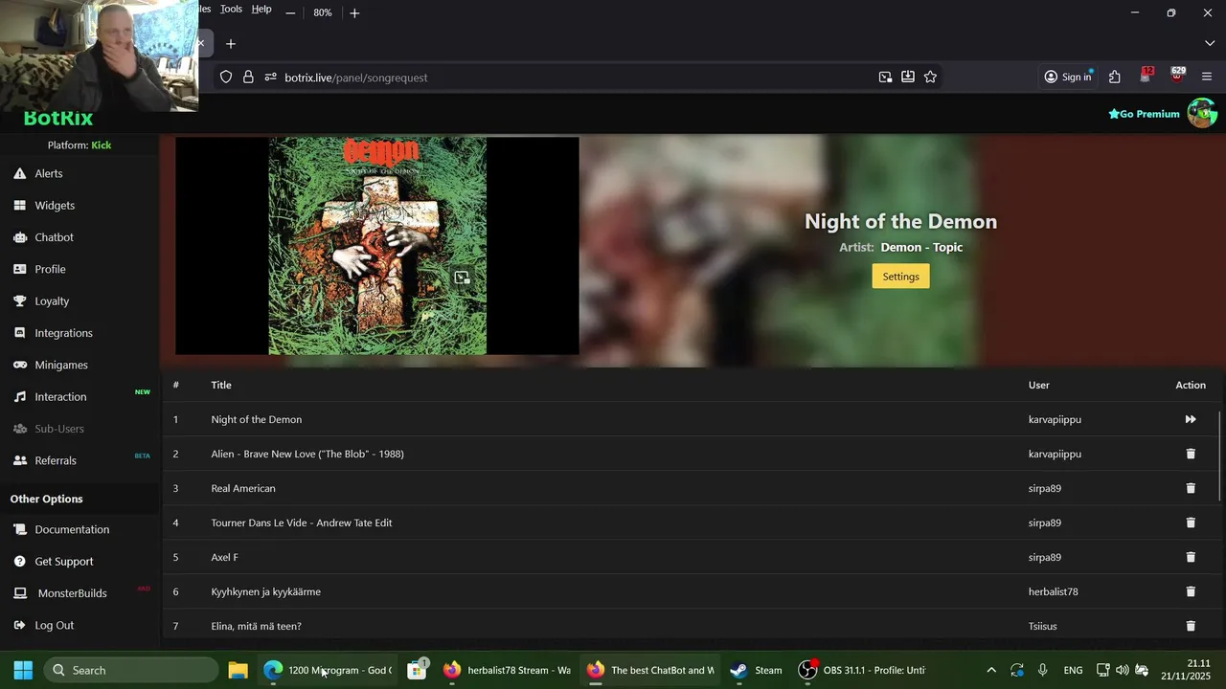Open File Explorer from taskbar
Image resolution: width=1226 pixels, height=689 pixels.
[238, 670]
